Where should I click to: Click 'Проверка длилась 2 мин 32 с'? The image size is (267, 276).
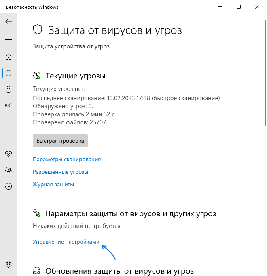point(74,114)
